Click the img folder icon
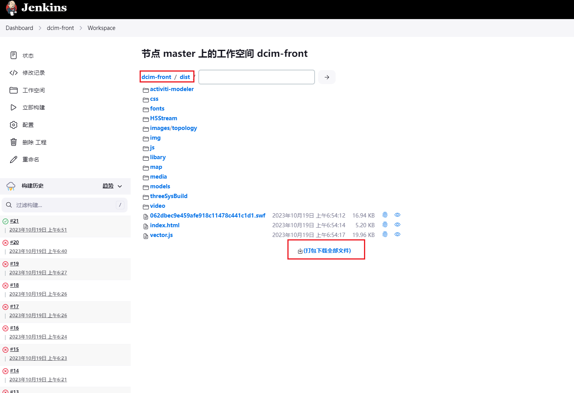 pos(146,139)
